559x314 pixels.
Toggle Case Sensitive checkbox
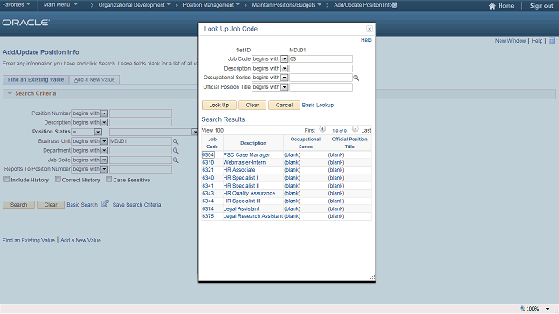(x=108, y=180)
